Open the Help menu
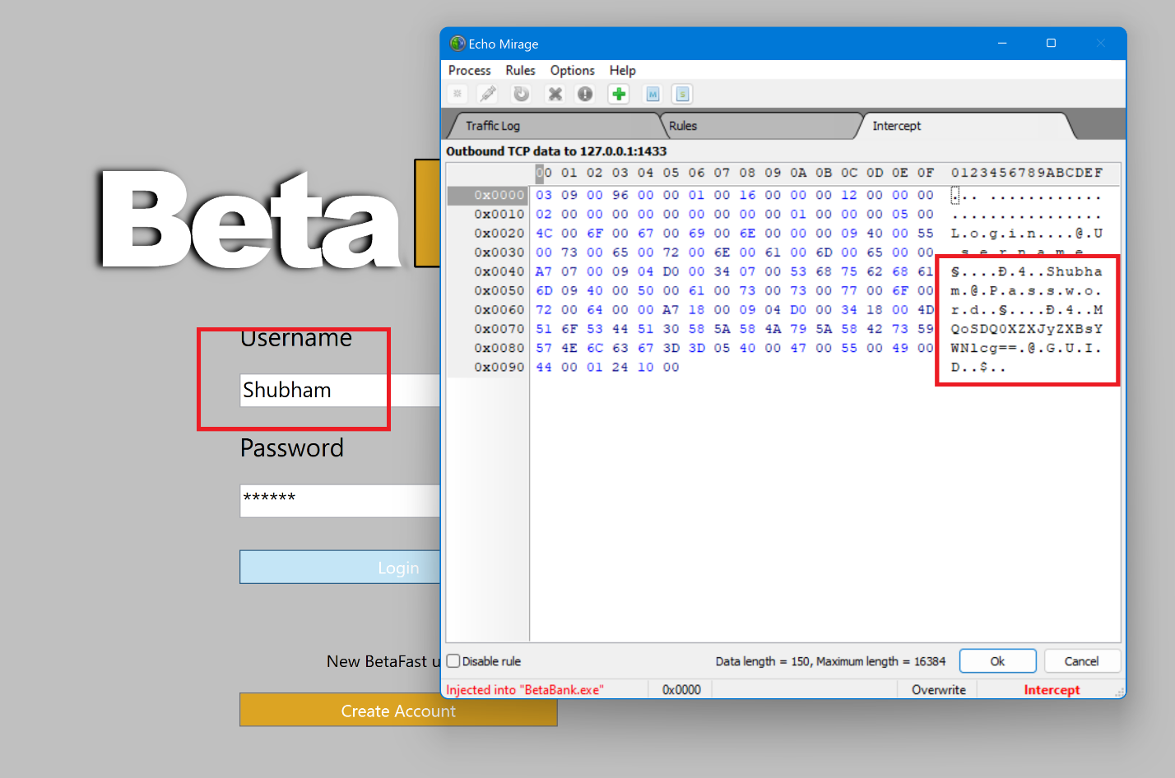The width and height of the screenshot is (1175, 778). pyautogui.click(x=622, y=70)
